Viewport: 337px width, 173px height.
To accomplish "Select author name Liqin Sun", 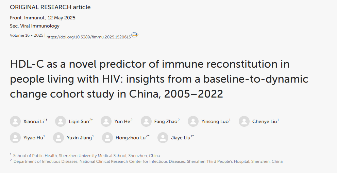I will point(78,122).
